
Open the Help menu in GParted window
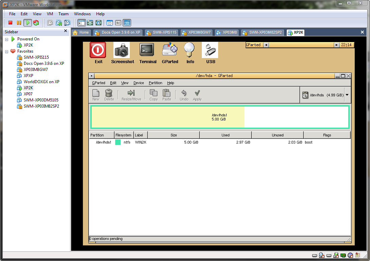tap(170, 83)
